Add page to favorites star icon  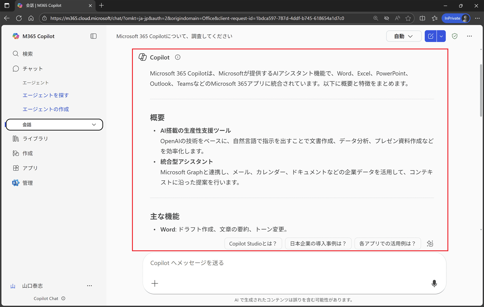[x=408, y=18]
